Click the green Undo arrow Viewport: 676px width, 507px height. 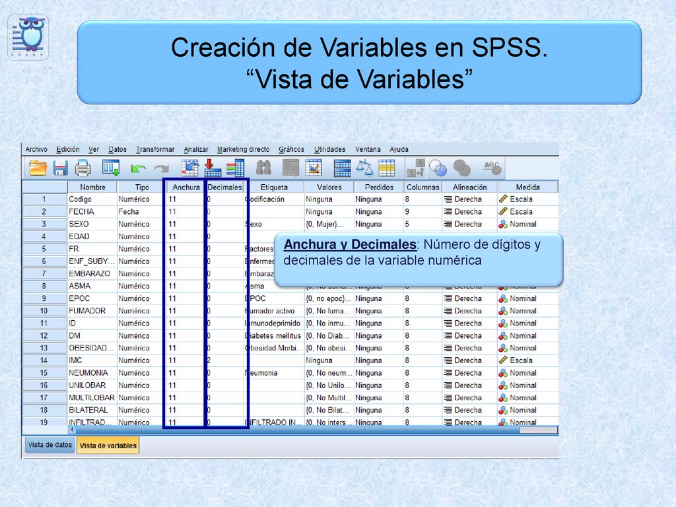[x=139, y=168]
